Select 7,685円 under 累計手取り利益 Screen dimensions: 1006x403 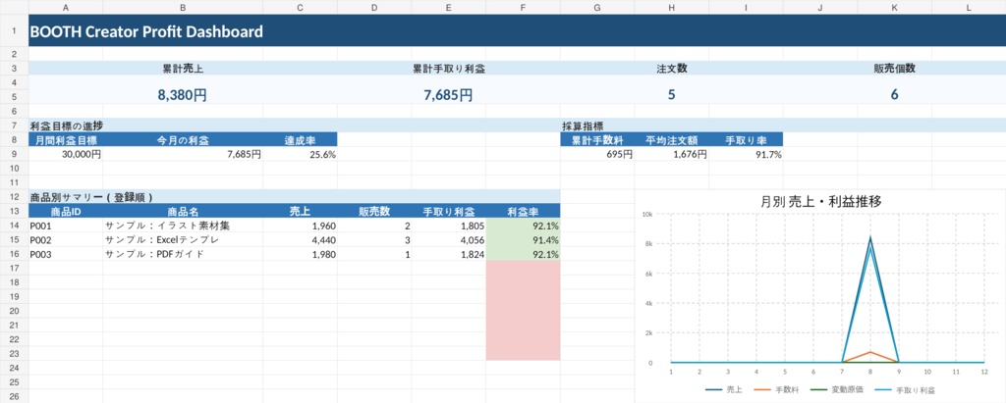pyautogui.click(x=448, y=95)
